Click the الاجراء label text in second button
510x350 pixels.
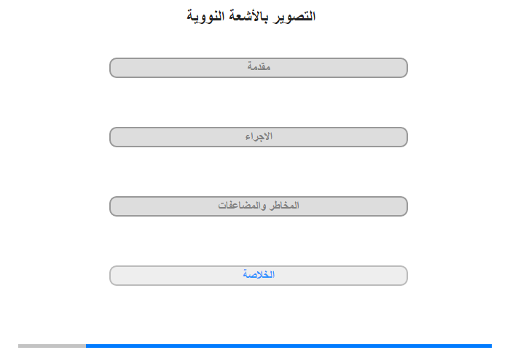(x=259, y=136)
